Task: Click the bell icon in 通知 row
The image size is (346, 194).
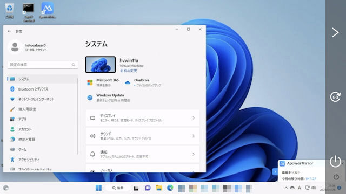Action: 92,154
